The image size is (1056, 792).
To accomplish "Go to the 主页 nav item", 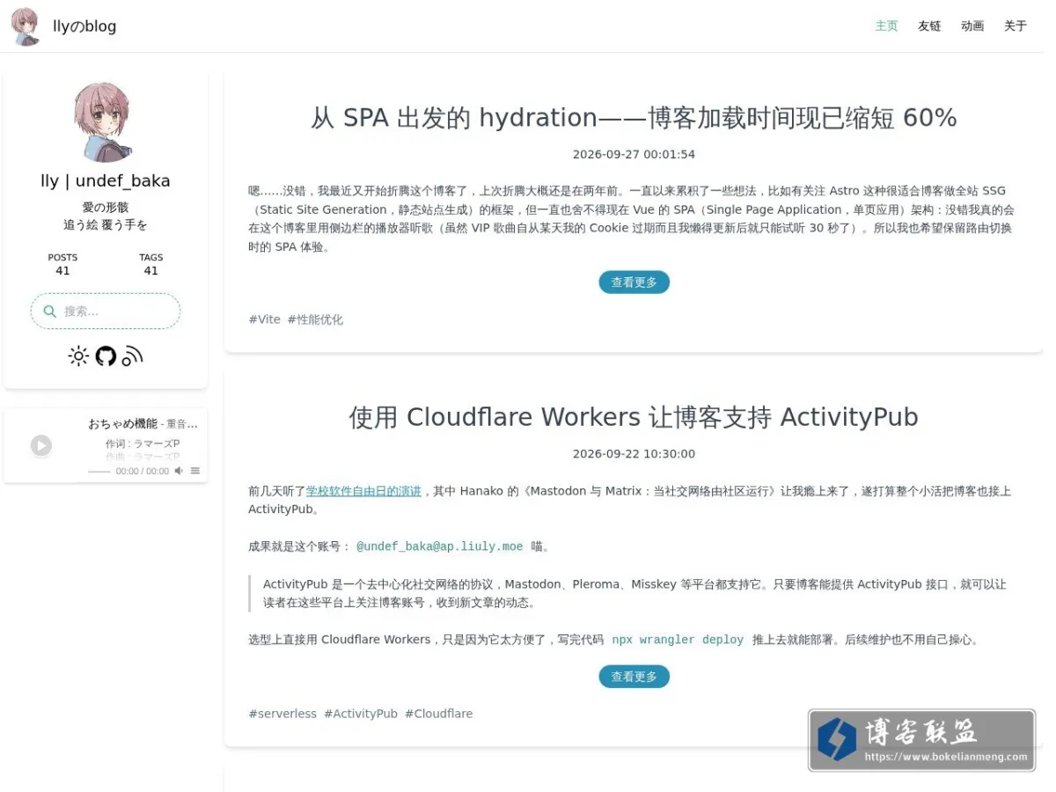I will [886, 26].
